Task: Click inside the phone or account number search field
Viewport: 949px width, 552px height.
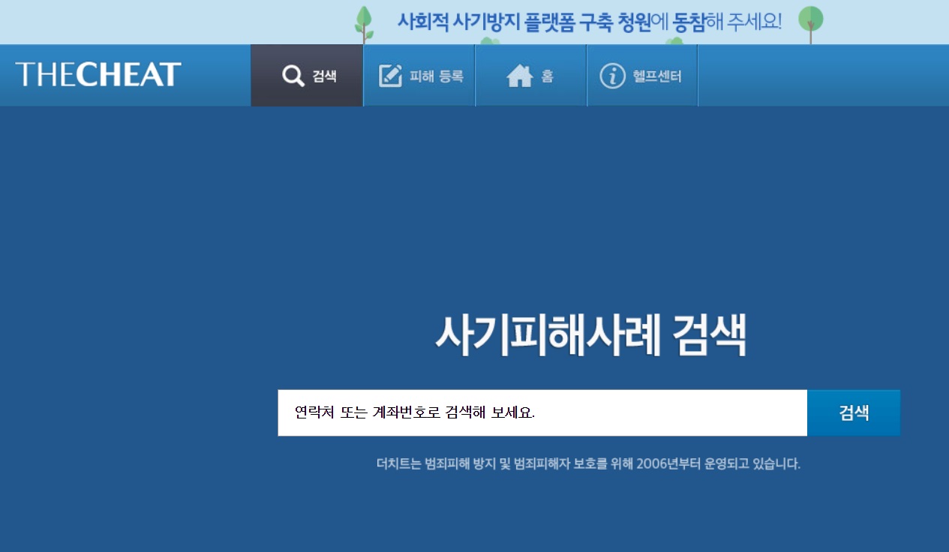Action: pos(540,412)
